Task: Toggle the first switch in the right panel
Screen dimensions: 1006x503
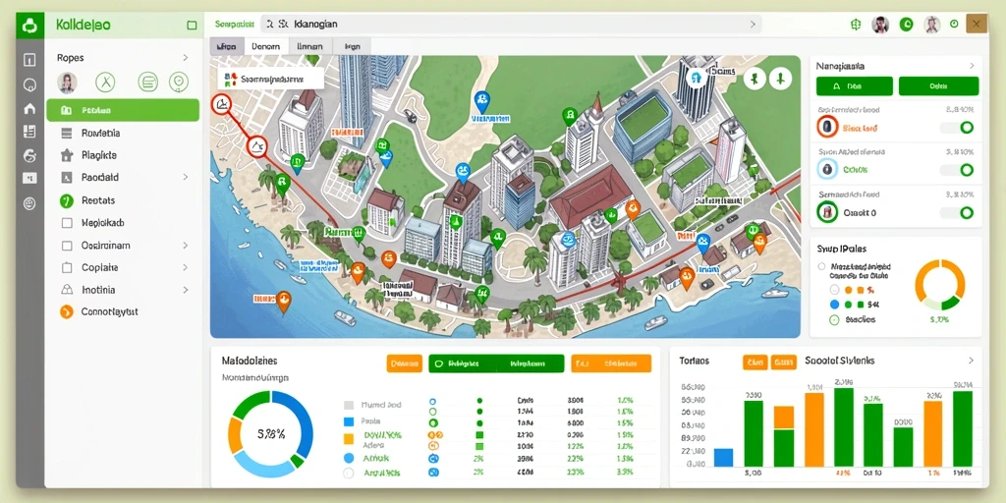Action: tap(958, 128)
